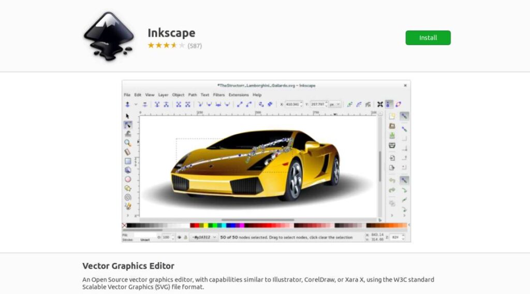Screen dimensions: 530x294
Task: Expand snap bar overflow chevron
Action: click(405, 215)
